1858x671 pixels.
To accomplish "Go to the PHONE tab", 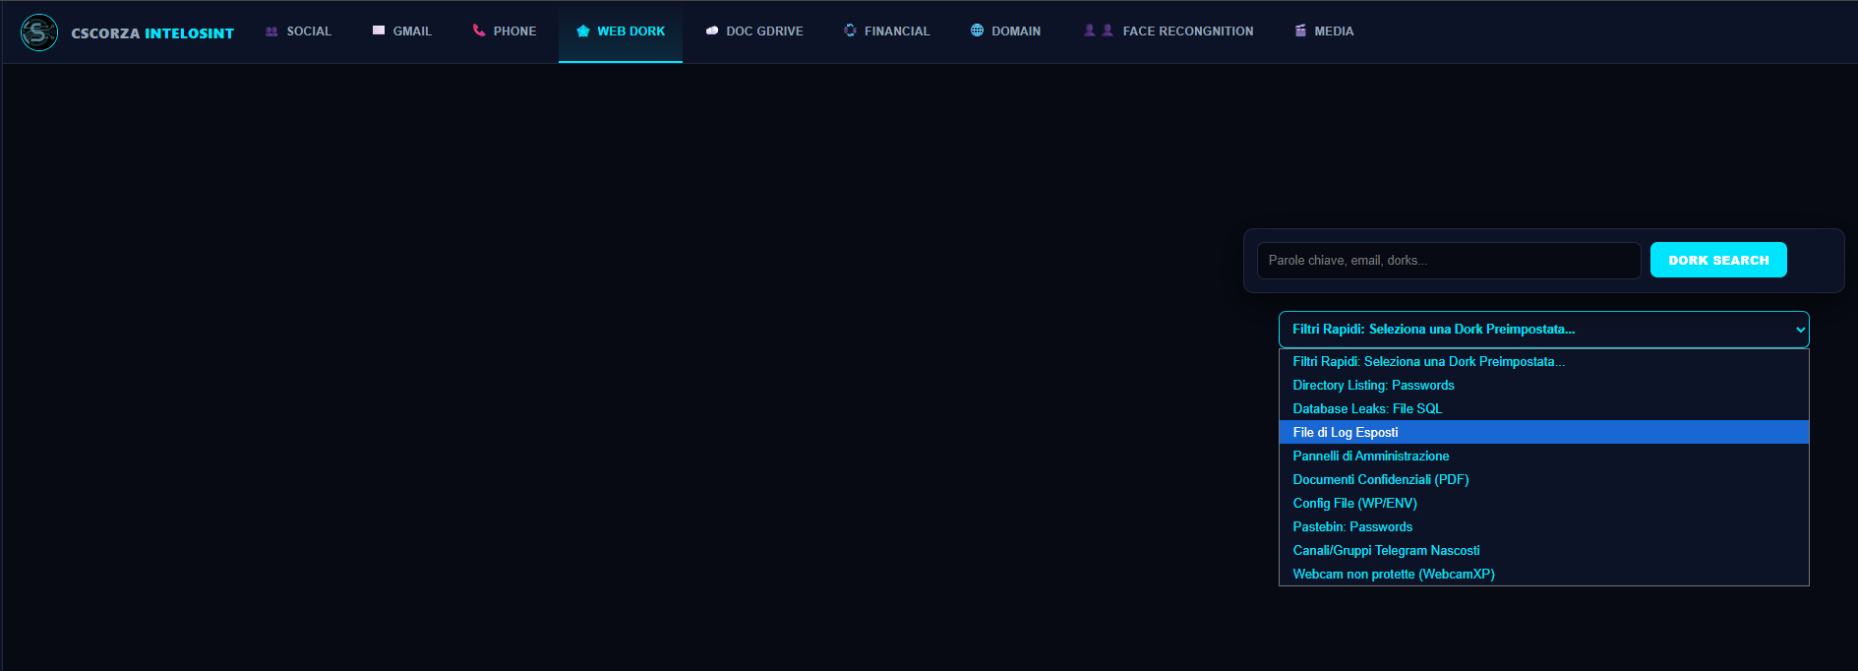I will coord(505,31).
